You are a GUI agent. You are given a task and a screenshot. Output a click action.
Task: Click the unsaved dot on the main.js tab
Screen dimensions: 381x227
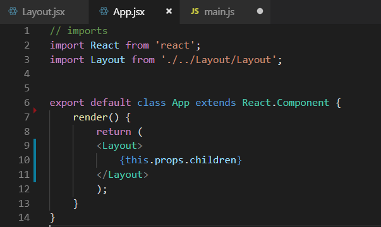pos(260,11)
